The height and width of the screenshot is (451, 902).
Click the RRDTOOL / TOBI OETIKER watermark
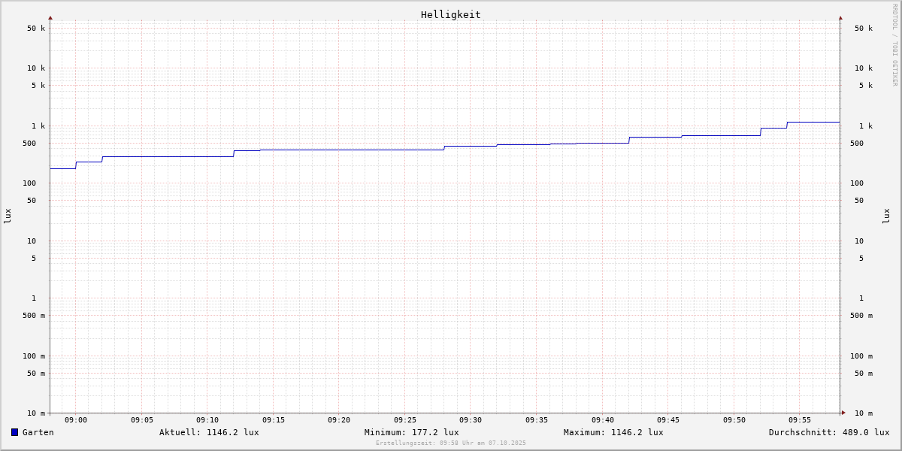point(894,45)
